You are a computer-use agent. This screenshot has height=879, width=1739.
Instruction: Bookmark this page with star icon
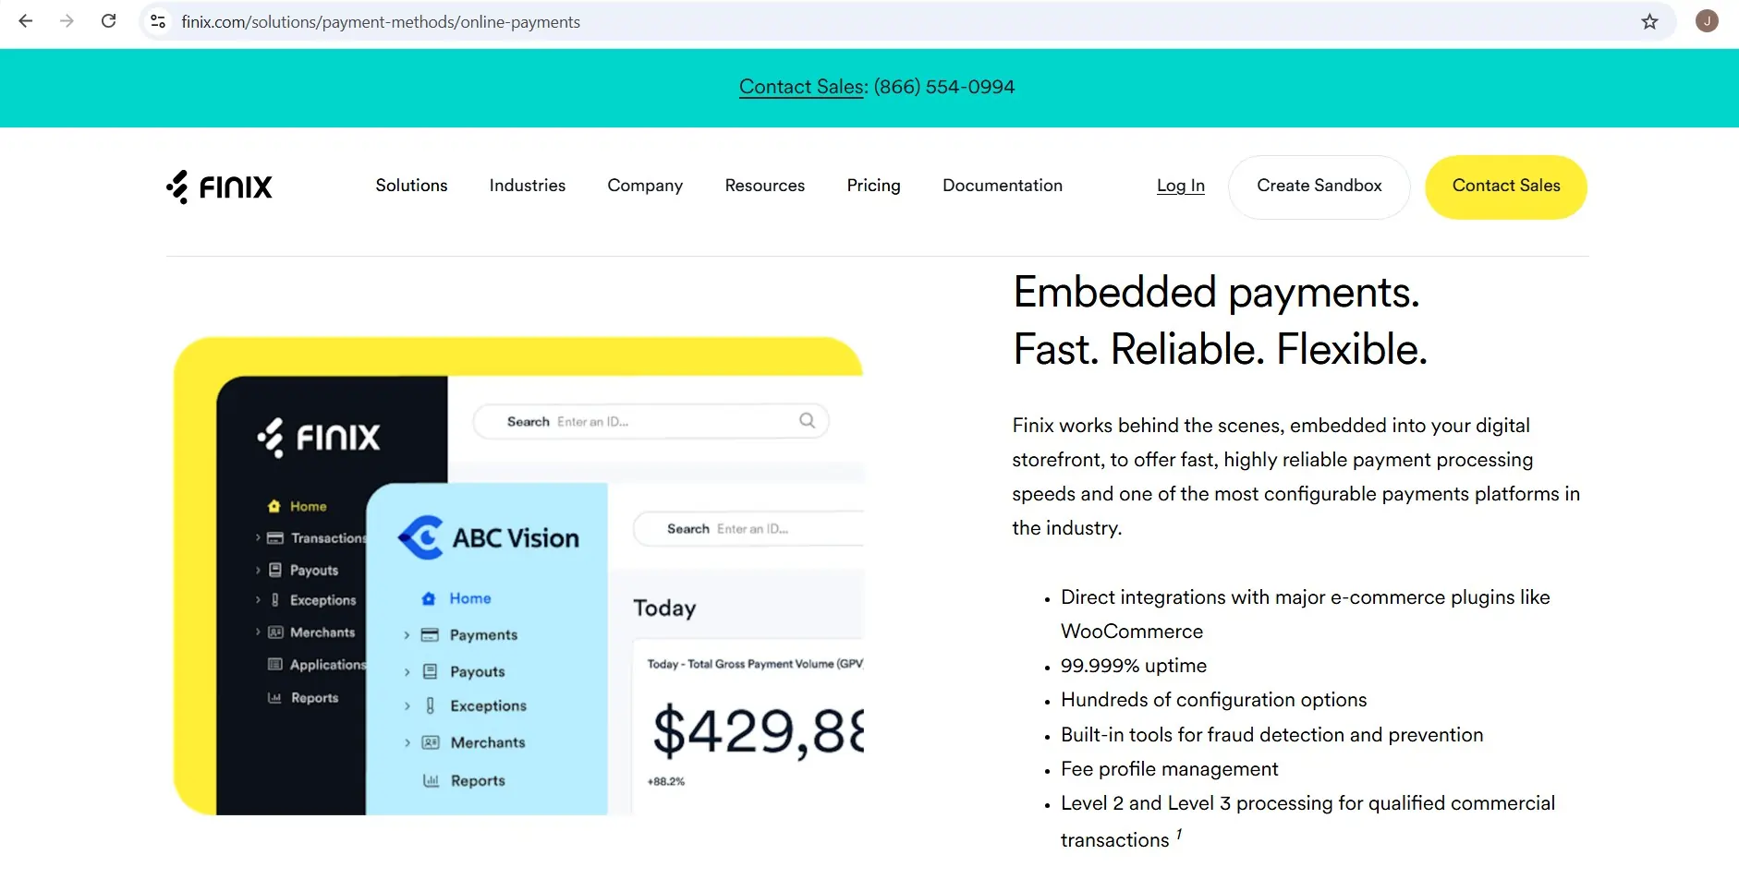click(1649, 21)
